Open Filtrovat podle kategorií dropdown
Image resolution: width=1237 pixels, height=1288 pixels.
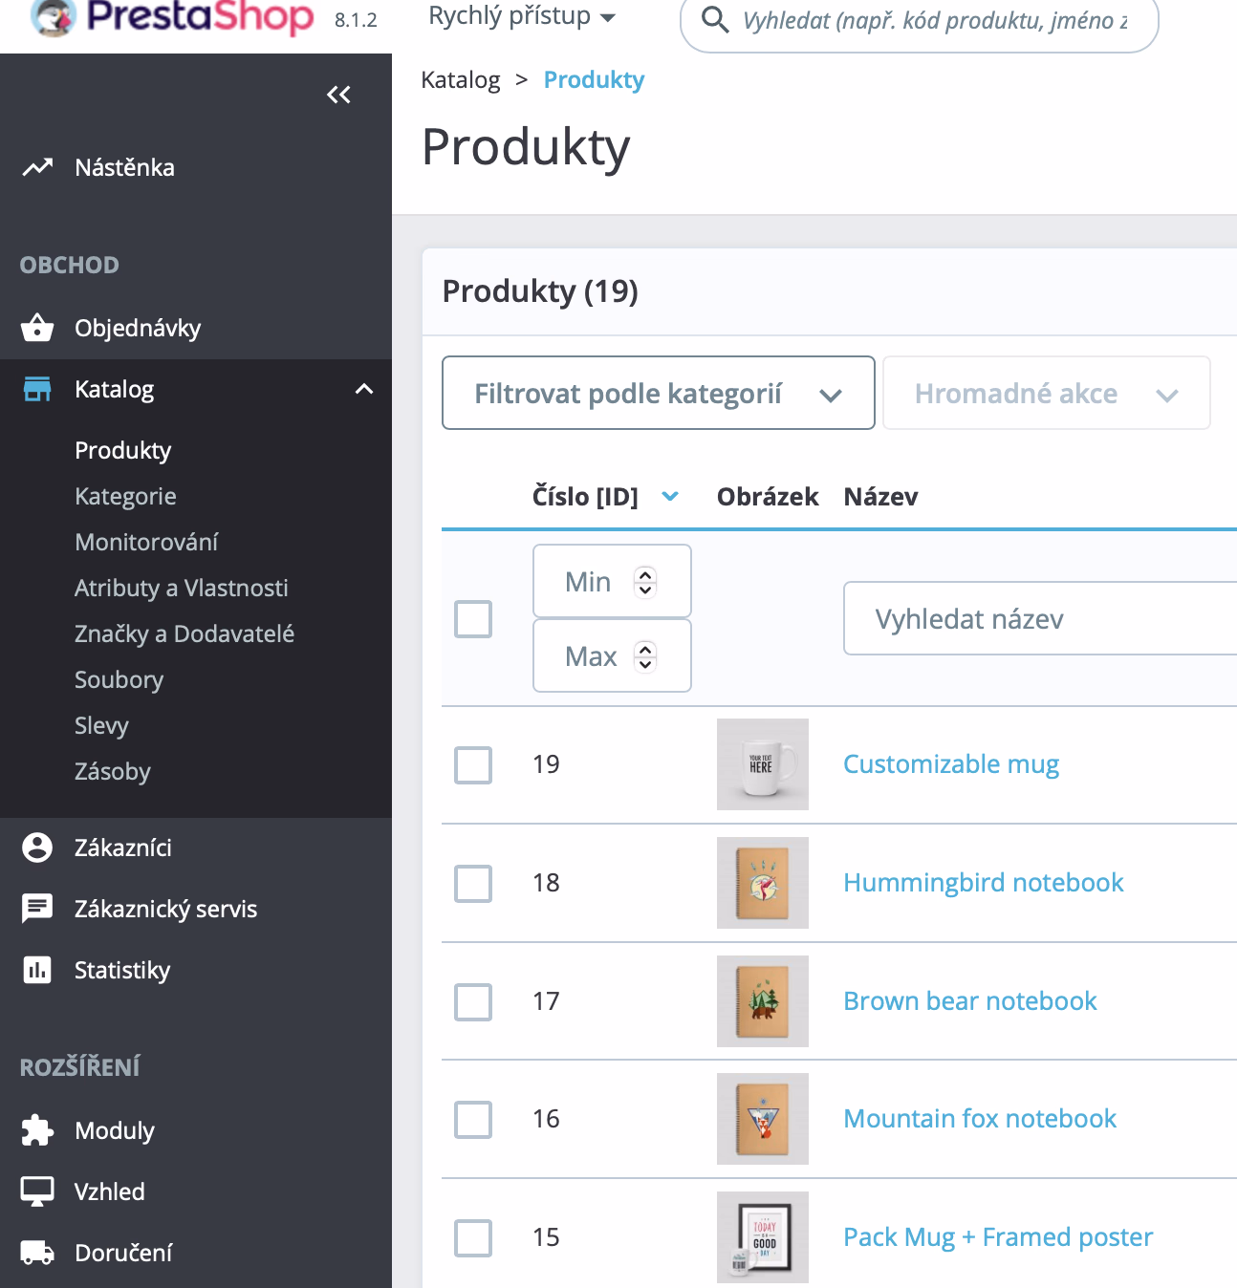pos(658,394)
